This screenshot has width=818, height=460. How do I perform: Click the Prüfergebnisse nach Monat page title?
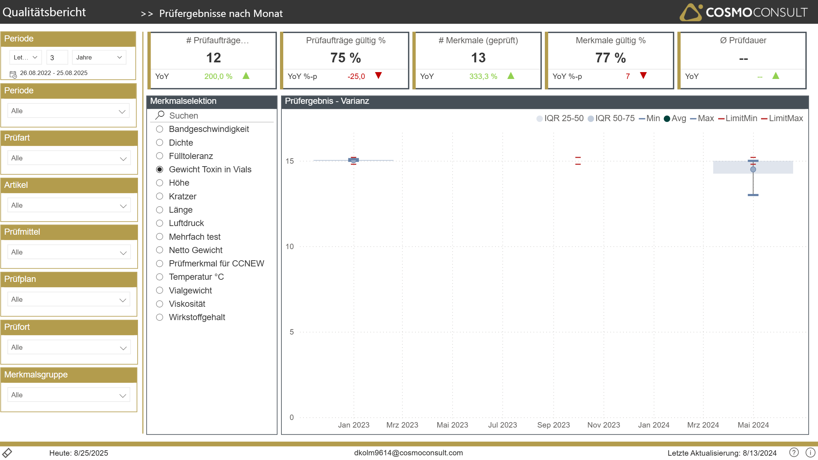[x=221, y=13]
